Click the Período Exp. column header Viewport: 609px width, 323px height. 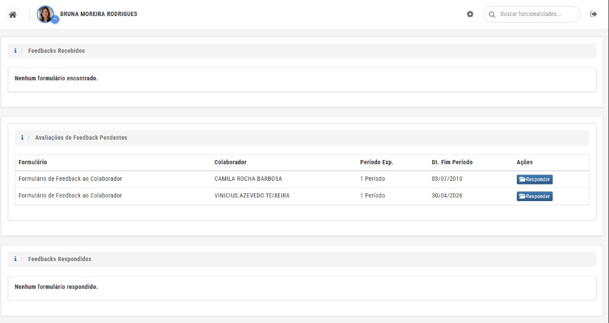point(376,162)
